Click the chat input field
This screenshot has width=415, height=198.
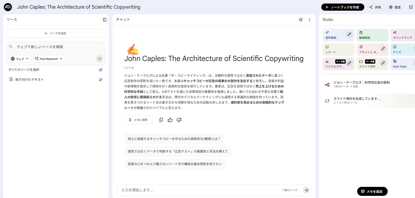(x=199, y=190)
